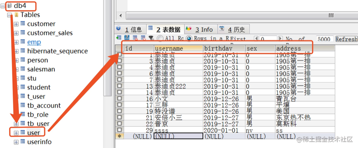
Task: Click the horizontal scrollbar left arrow
Action: click(x=120, y=16)
